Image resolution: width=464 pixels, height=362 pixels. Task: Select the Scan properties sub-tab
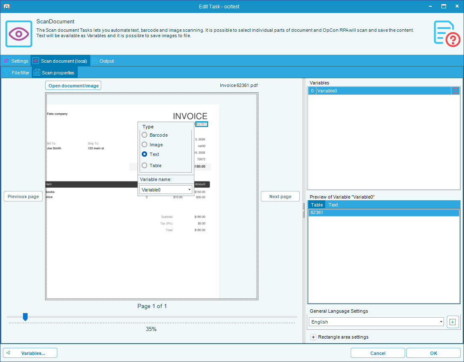54,72
